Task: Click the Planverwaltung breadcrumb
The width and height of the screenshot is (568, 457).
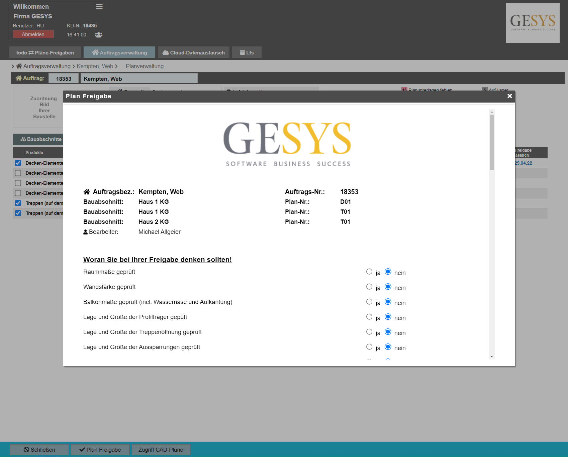Action: pos(145,66)
